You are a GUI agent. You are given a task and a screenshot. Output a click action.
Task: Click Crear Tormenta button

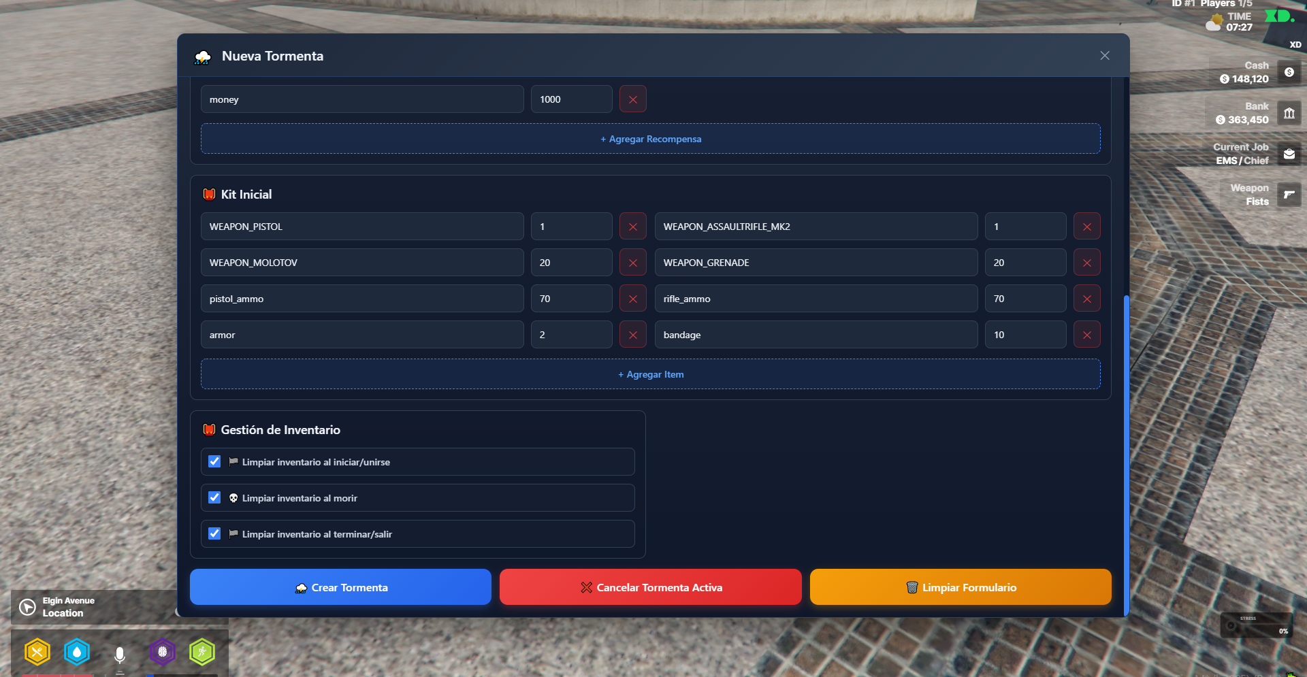pyautogui.click(x=340, y=587)
